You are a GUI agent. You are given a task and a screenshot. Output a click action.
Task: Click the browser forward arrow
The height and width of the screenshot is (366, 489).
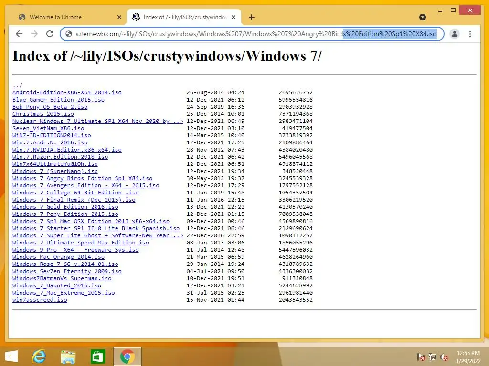(34, 34)
